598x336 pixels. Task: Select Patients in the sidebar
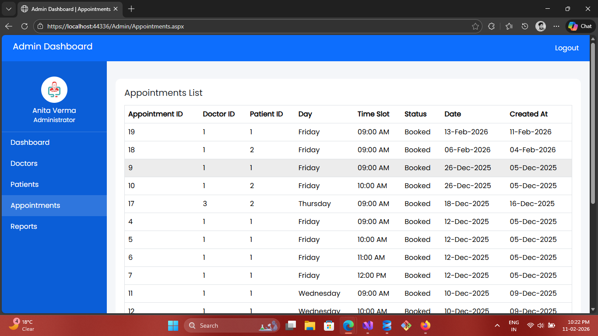click(25, 185)
